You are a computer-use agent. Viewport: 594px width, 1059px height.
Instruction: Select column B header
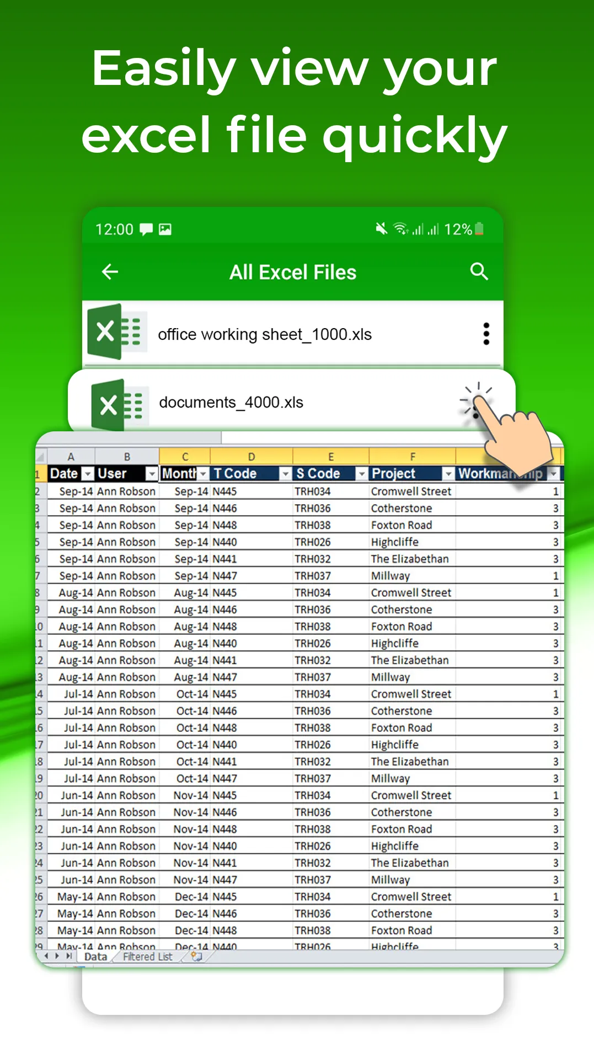(127, 457)
